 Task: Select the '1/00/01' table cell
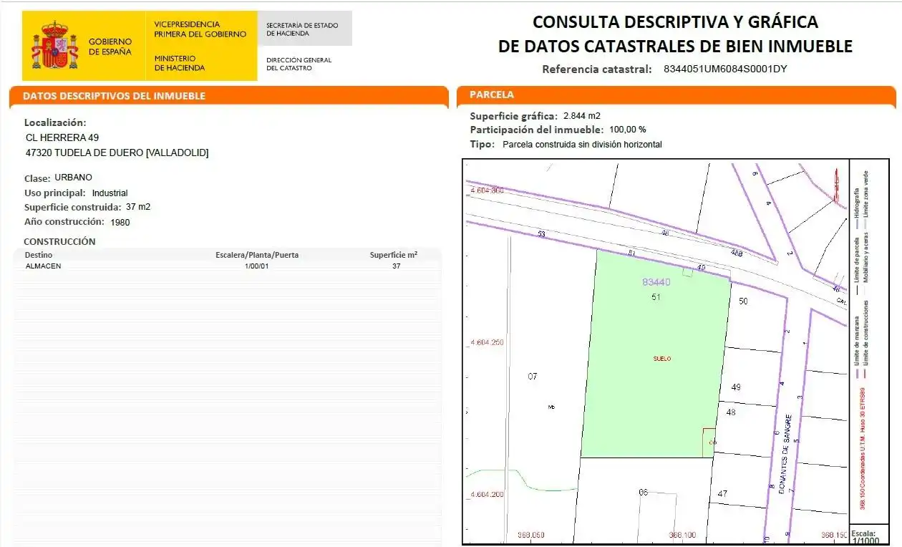coord(256,266)
